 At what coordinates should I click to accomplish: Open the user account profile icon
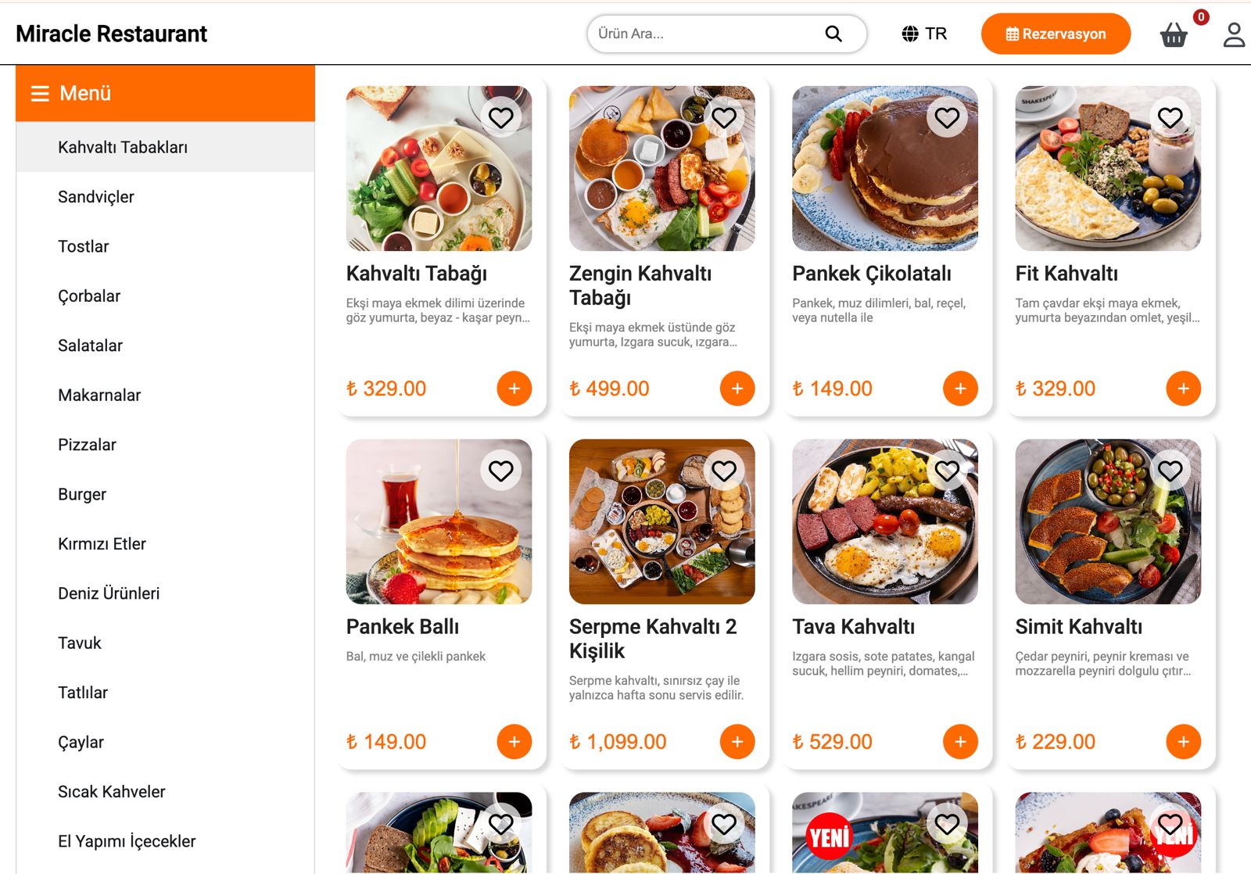1234,34
